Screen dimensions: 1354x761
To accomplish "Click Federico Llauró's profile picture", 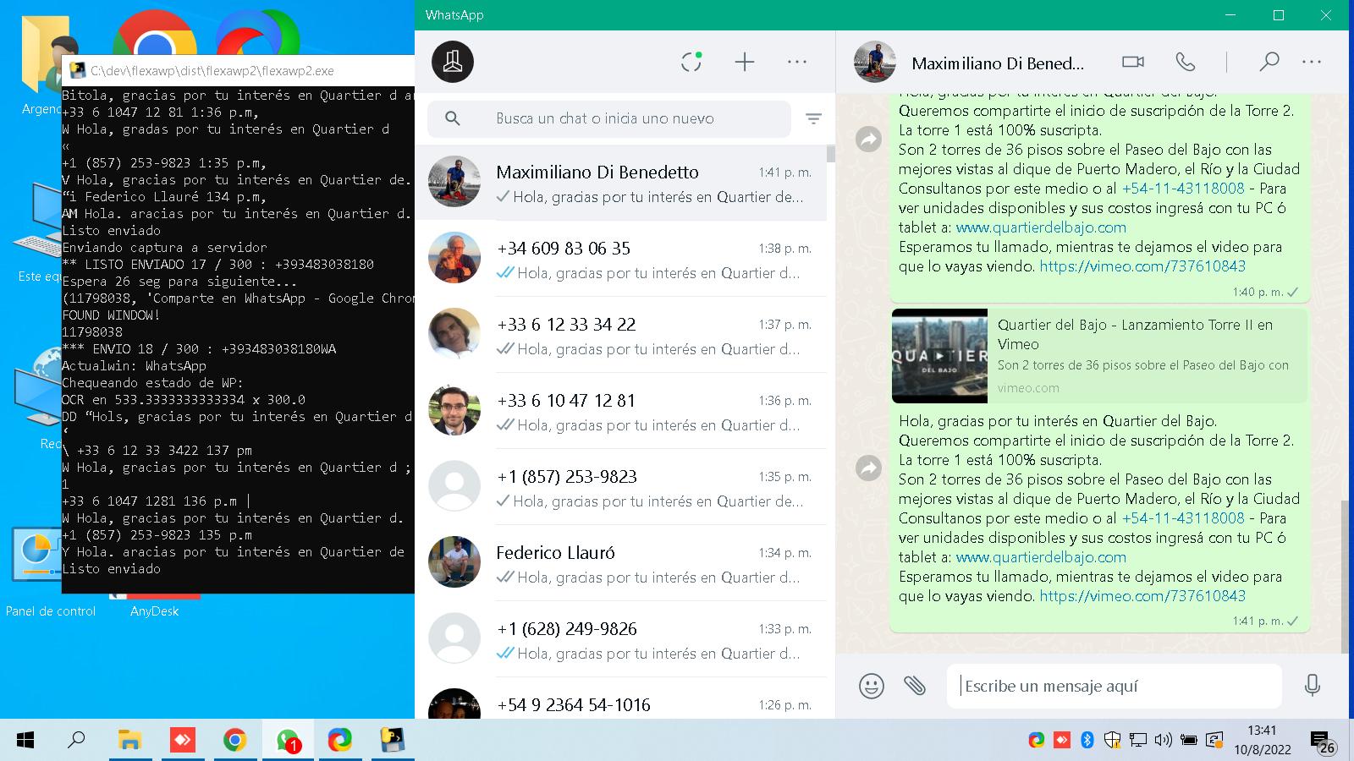I will pos(454,562).
